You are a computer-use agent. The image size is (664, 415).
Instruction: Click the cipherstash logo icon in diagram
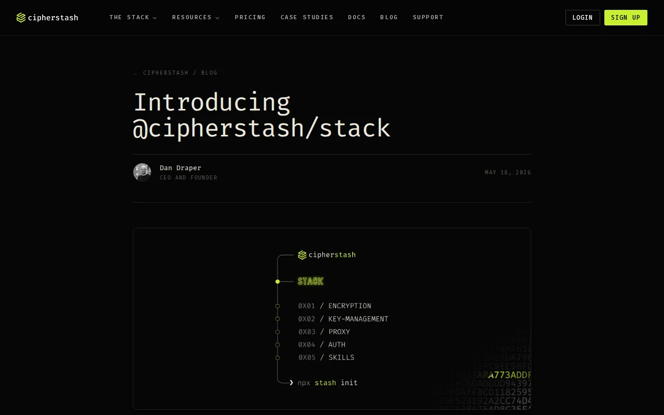(302, 255)
